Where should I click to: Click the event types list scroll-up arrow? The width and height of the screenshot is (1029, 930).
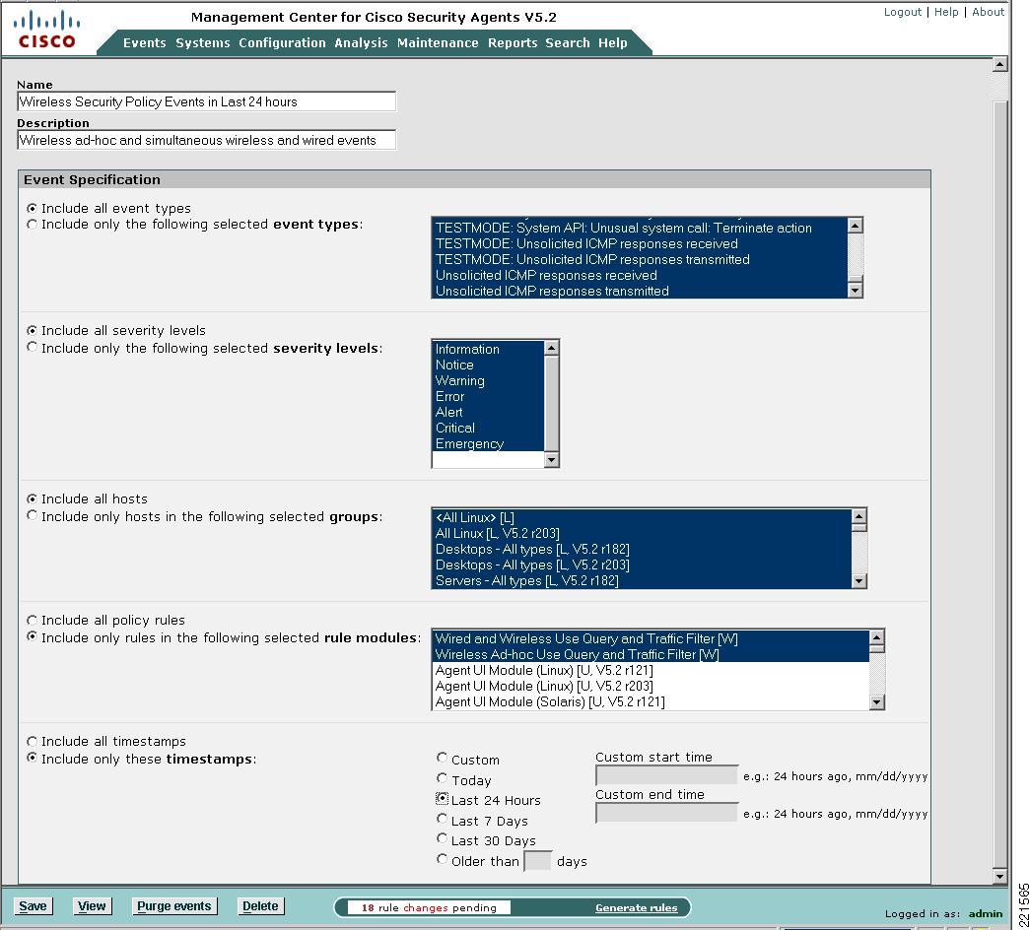click(x=855, y=226)
